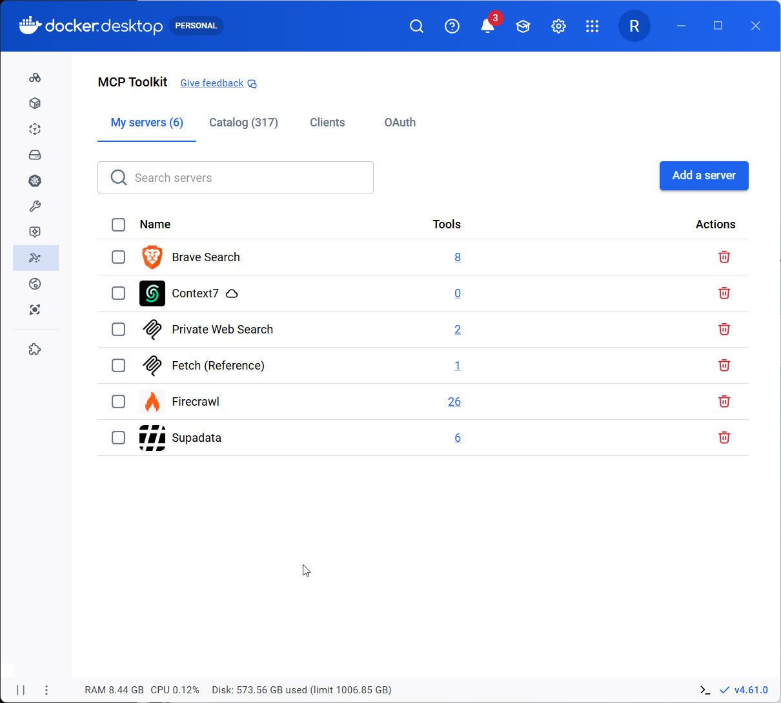Open the Learning center graduation-cap icon

523,26
